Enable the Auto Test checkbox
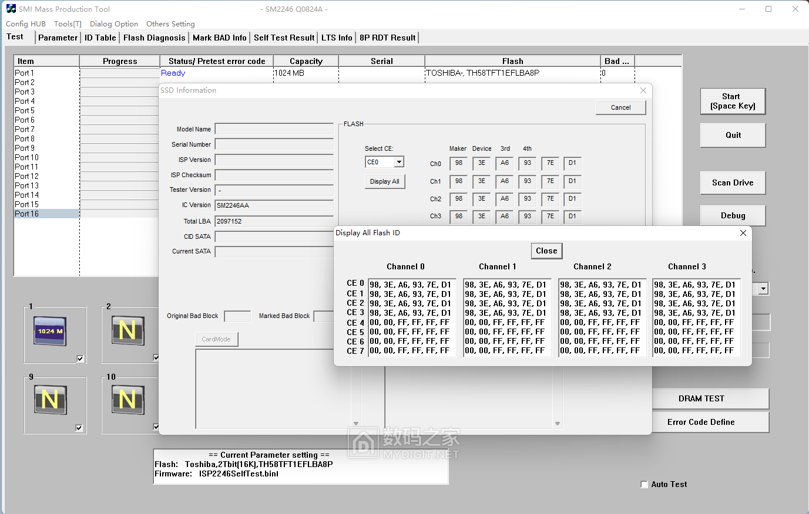 [x=644, y=484]
